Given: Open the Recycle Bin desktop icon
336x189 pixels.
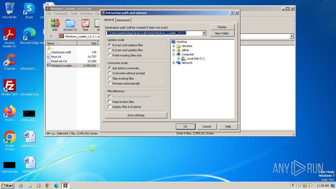Looking at the screenshot, I should 9,10.
